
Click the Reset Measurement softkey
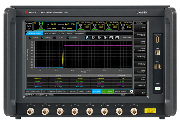[140, 71]
